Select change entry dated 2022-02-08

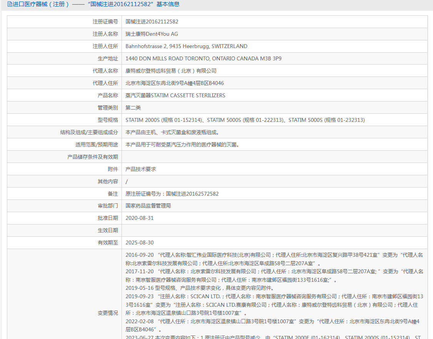[x=273, y=326]
